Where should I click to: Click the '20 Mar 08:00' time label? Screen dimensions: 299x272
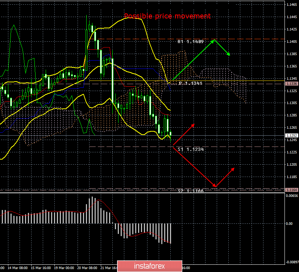pyautogui.click(x=87, y=268)
